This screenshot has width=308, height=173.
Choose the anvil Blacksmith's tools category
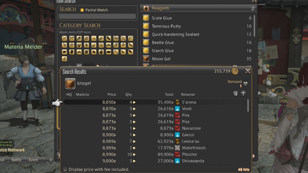pos(64,52)
